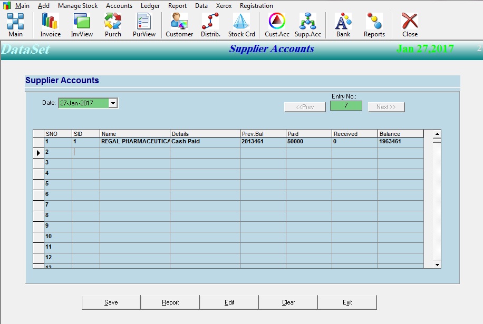Click the SNO cell numbered 10

(x=58, y=237)
